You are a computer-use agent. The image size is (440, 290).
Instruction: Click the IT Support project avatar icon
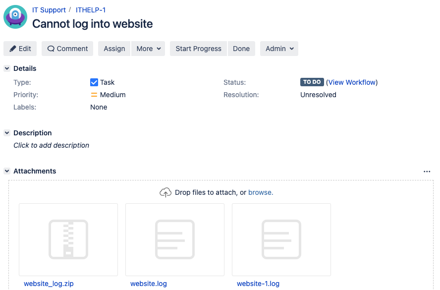pyautogui.click(x=15, y=17)
